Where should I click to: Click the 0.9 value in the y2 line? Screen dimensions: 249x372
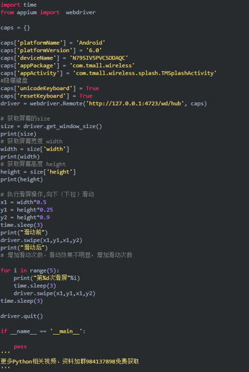click(45, 218)
